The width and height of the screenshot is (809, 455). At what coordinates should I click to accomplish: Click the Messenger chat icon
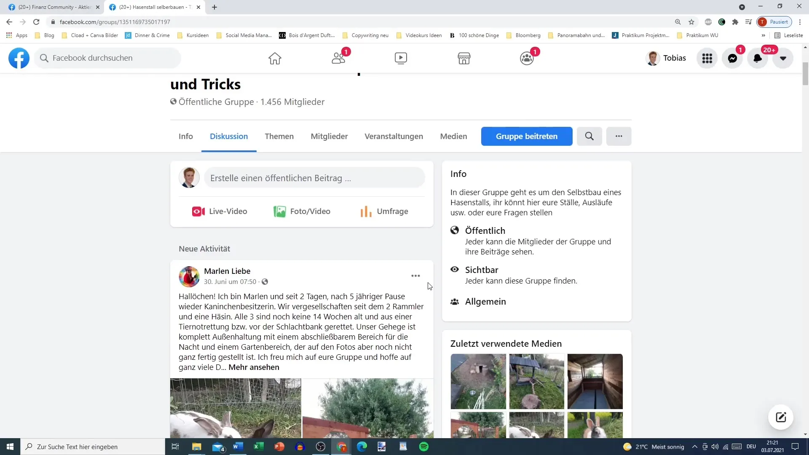coord(733,58)
